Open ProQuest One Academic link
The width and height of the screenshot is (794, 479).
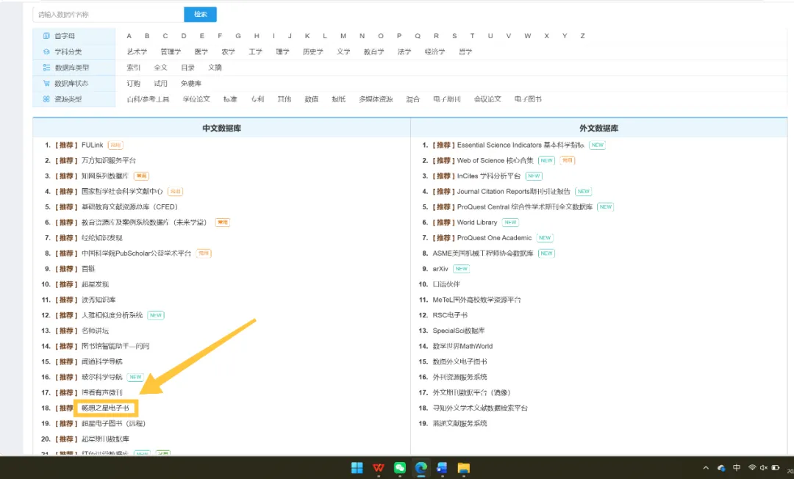coord(494,238)
